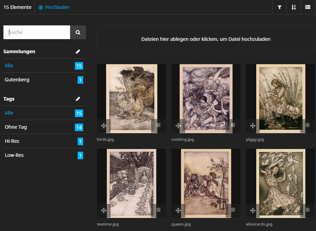This screenshot has width=316, height=231.
Task: Click the search magnifier button
Action: (78, 32)
